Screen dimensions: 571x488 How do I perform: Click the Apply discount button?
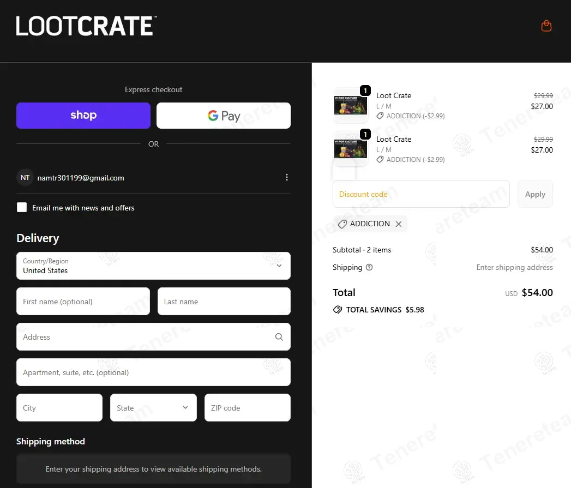(x=535, y=194)
